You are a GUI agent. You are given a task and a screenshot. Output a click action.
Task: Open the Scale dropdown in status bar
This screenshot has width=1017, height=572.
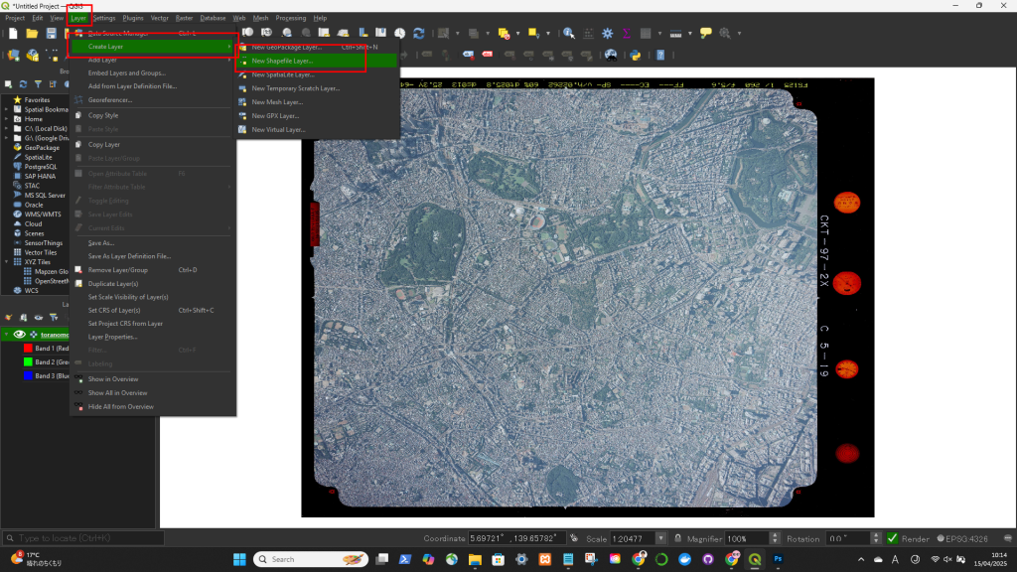coord(661,538)
